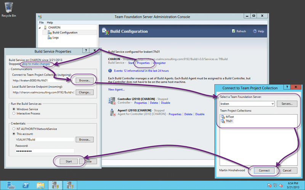305x190 pixels.
Task: Click the volume tray icon
Action: tap(281, 185)
